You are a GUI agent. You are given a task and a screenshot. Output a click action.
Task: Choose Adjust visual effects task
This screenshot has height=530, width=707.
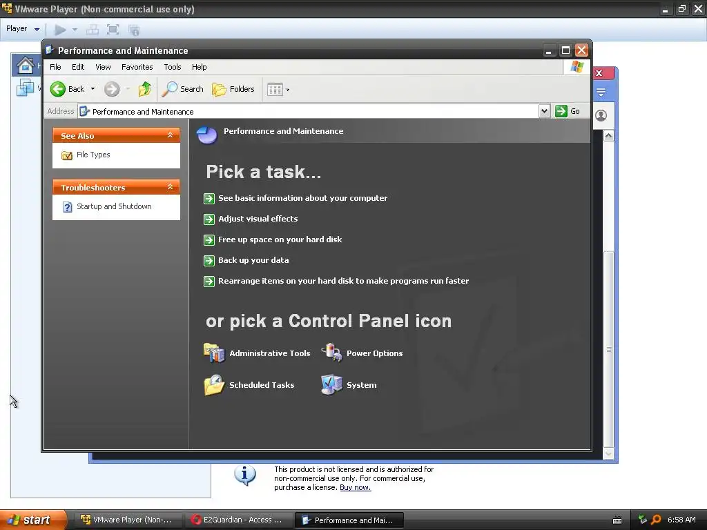[x=258, y=219]
